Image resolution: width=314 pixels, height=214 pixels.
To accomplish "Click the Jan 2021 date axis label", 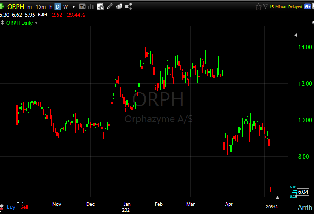I will 127,207.
